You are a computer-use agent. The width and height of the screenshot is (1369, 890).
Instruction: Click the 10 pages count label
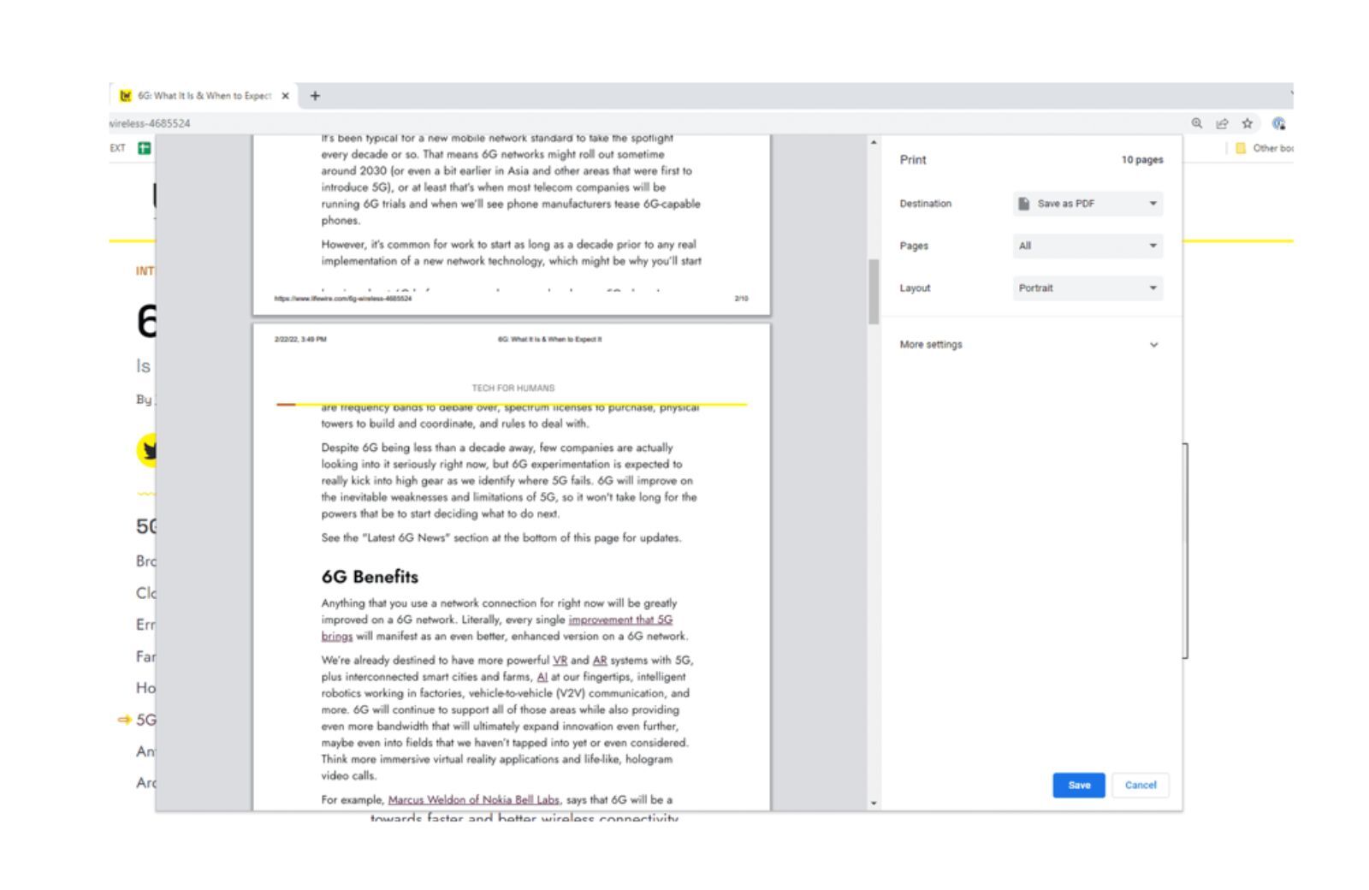coord(1141,160)
